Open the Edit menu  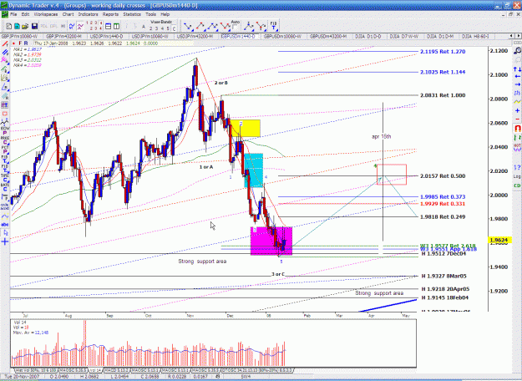tap(25, 14)
